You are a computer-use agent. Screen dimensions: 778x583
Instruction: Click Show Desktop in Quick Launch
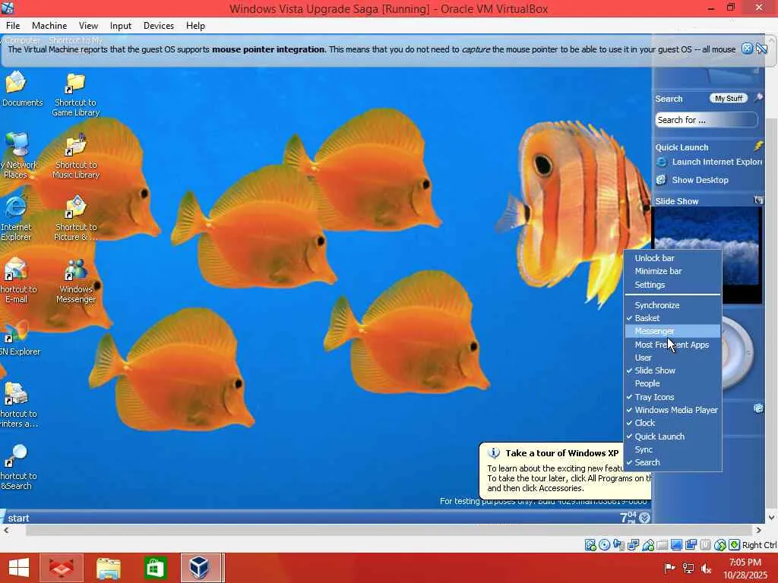point(693,180)
